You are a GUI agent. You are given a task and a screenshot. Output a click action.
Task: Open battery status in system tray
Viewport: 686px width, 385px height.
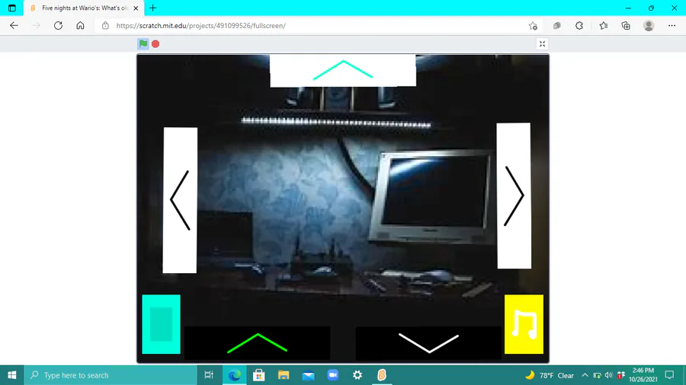[x=597, y=375]
